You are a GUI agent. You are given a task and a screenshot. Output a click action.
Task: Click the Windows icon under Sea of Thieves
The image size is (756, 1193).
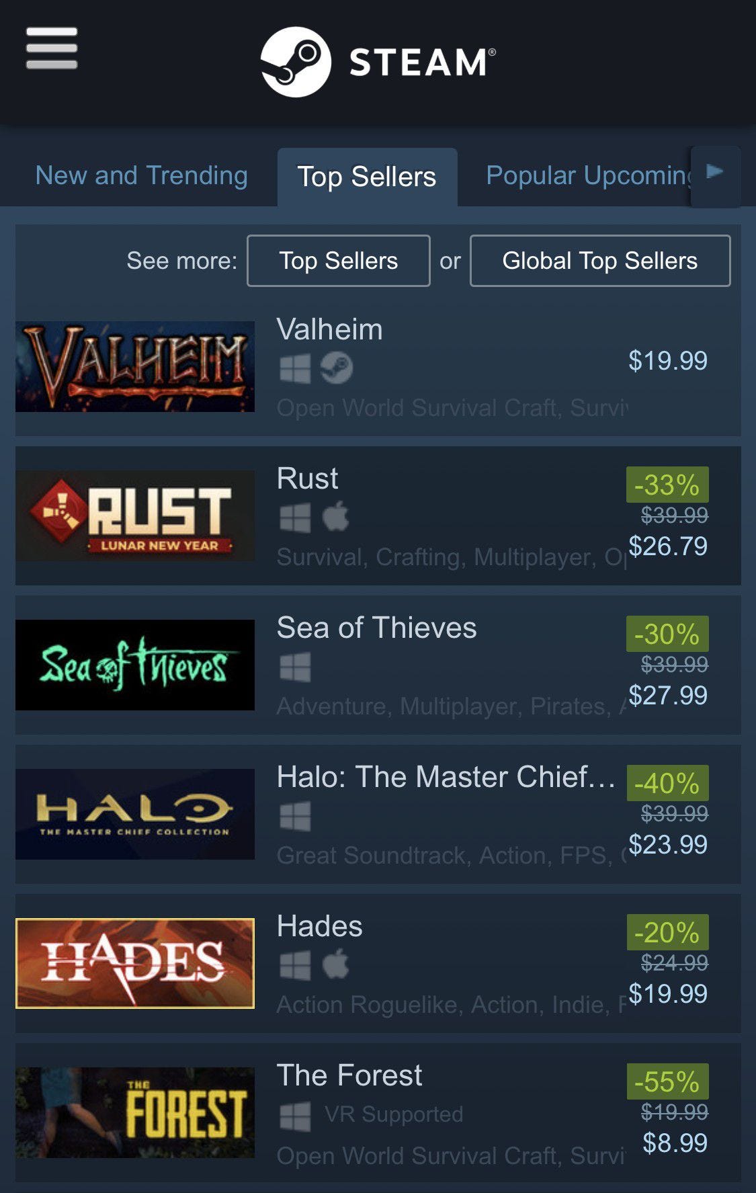pos(295,667)
